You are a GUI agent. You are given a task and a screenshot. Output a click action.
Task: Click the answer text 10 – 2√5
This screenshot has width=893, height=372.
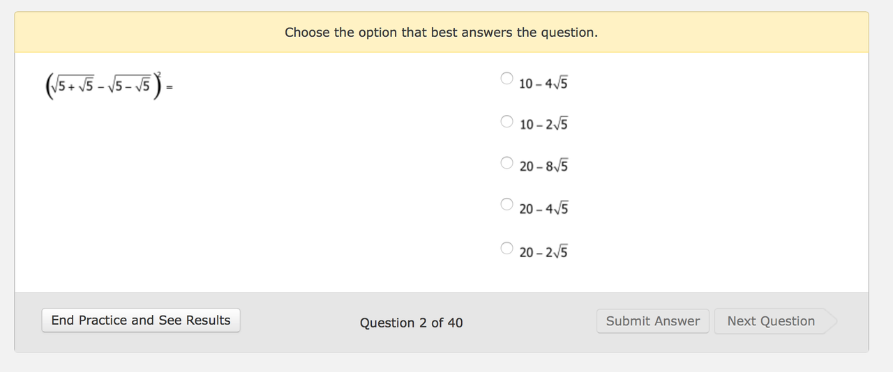tap(543, 125)
